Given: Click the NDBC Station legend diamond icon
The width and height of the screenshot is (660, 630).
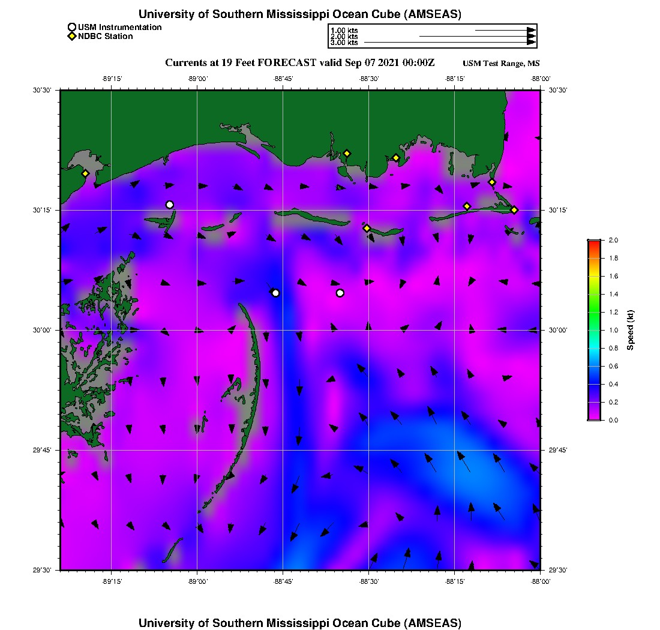Looking at the screenshot, I should (72, 37).
